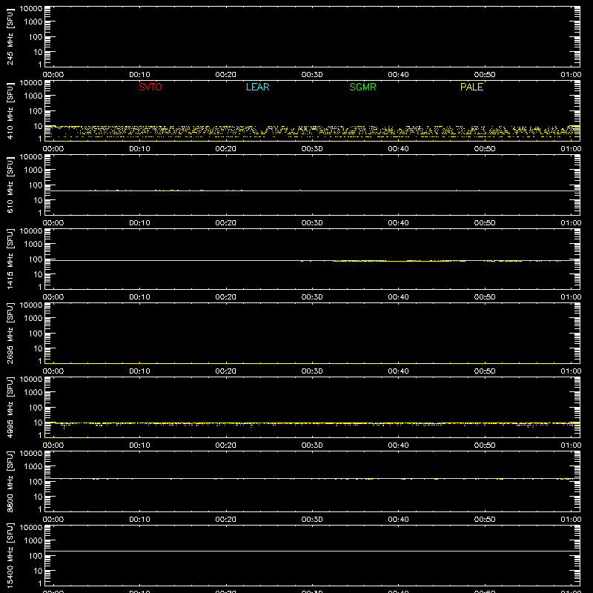Click the 00:50 tick under the 4995 MHz plot

(485, 445)
